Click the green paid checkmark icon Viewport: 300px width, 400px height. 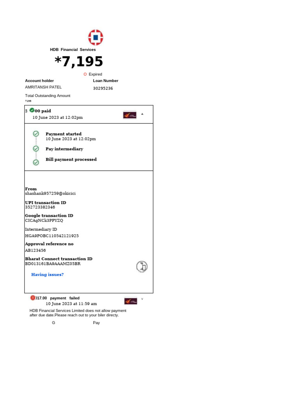click(x=32, y=110)
